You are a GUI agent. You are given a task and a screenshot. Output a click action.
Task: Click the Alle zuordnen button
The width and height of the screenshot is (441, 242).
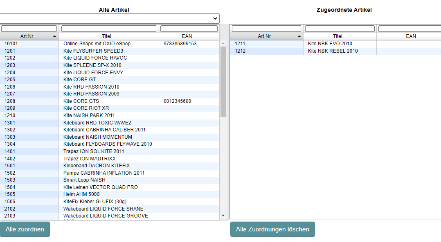(x=25, y=229)
